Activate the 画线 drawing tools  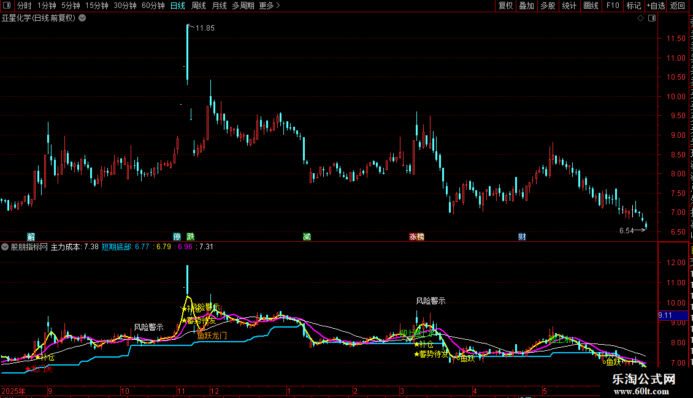[591, 6]
